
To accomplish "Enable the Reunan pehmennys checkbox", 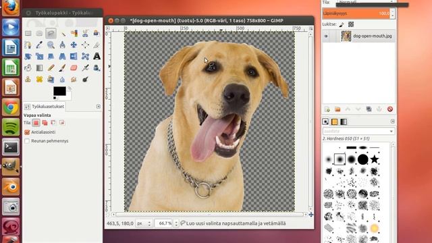I will pyautogui.click(x=27, y=141).
